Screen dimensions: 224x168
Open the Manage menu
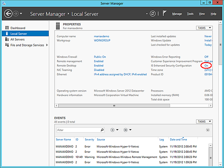coord(177,14)
